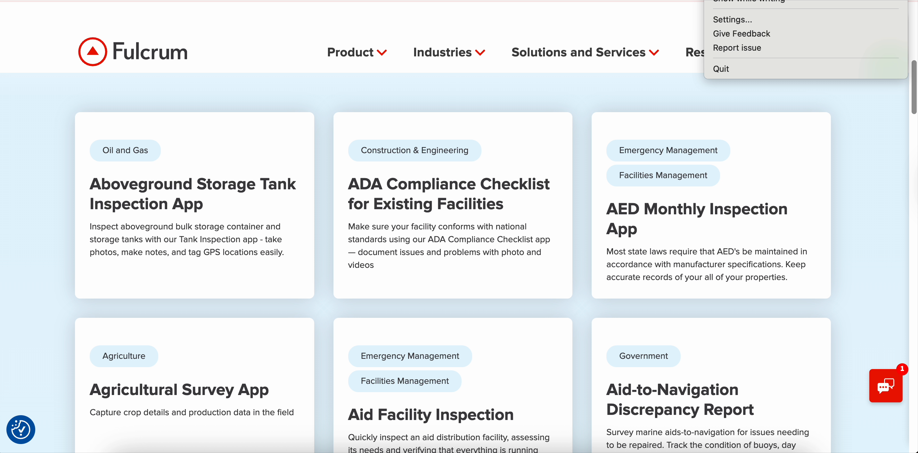This screenshot has width=918, height=453.
Task: Open the red chat widget icon
Action: click(x=886, y=386)
